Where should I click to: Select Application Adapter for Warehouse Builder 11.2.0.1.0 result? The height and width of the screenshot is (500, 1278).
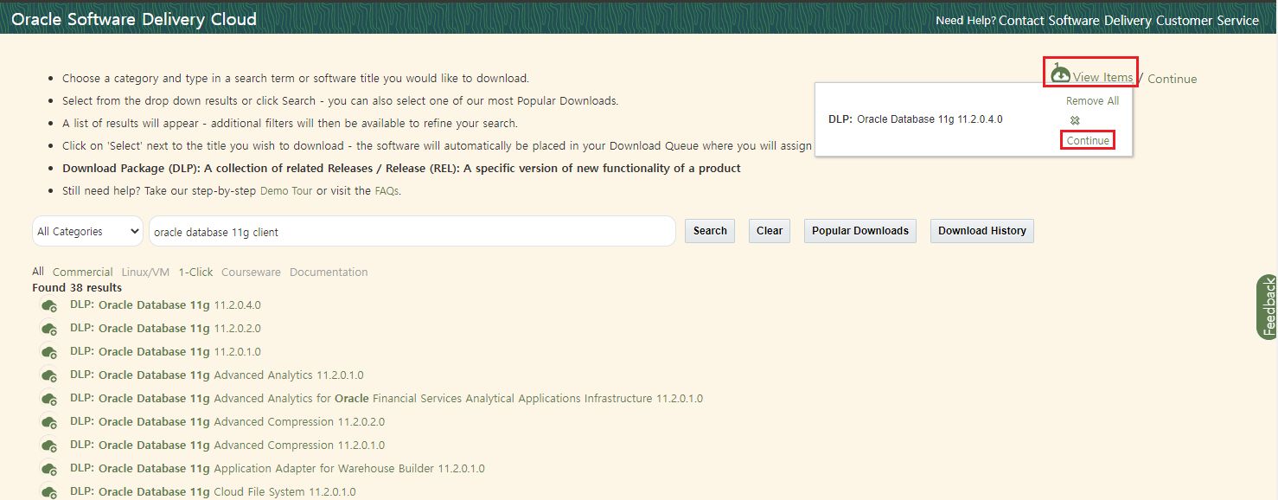pos(278,469)
